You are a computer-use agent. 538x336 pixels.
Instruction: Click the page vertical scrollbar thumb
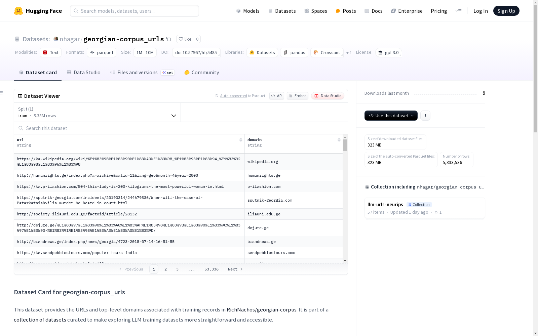click(535, 68)
